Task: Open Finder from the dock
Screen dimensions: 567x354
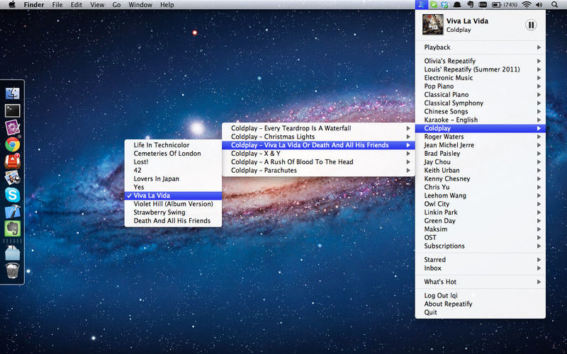Action: click(x=12, y=93)
